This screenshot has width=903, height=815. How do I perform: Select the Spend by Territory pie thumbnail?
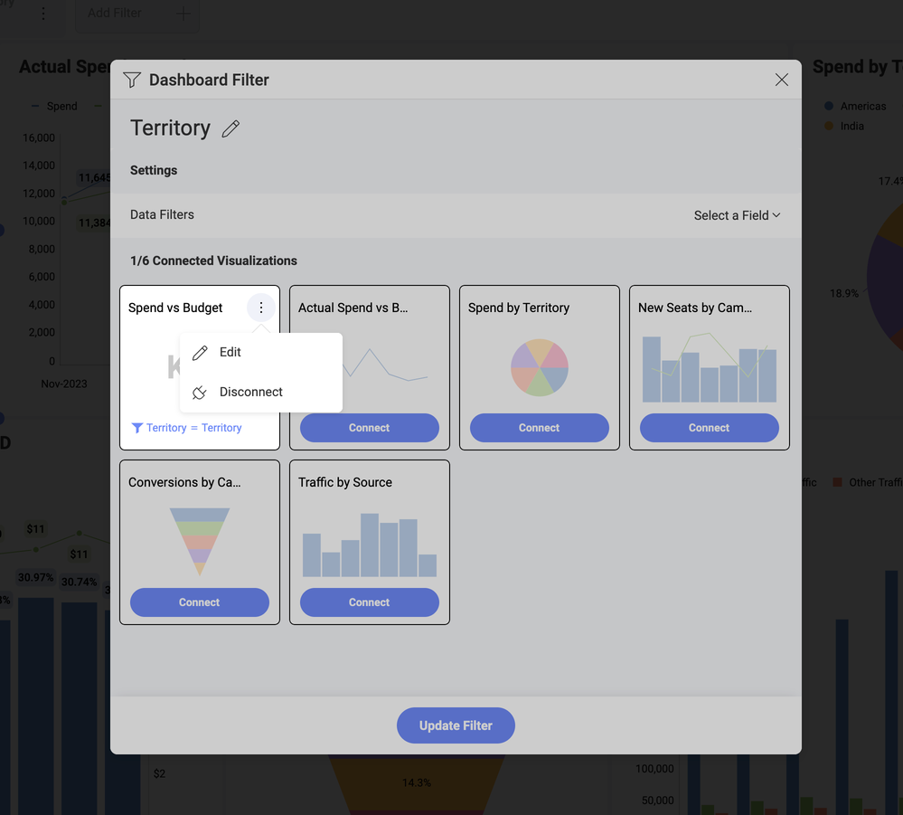540,367
